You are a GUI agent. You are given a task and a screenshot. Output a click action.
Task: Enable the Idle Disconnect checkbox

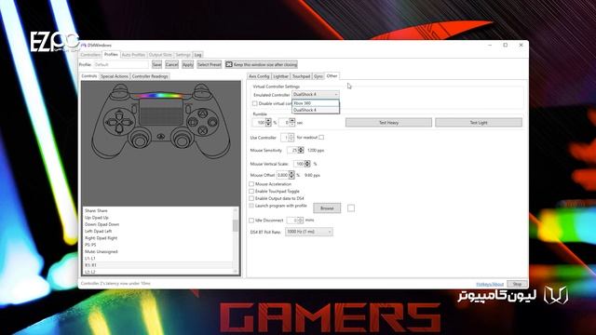coord(251,221)
